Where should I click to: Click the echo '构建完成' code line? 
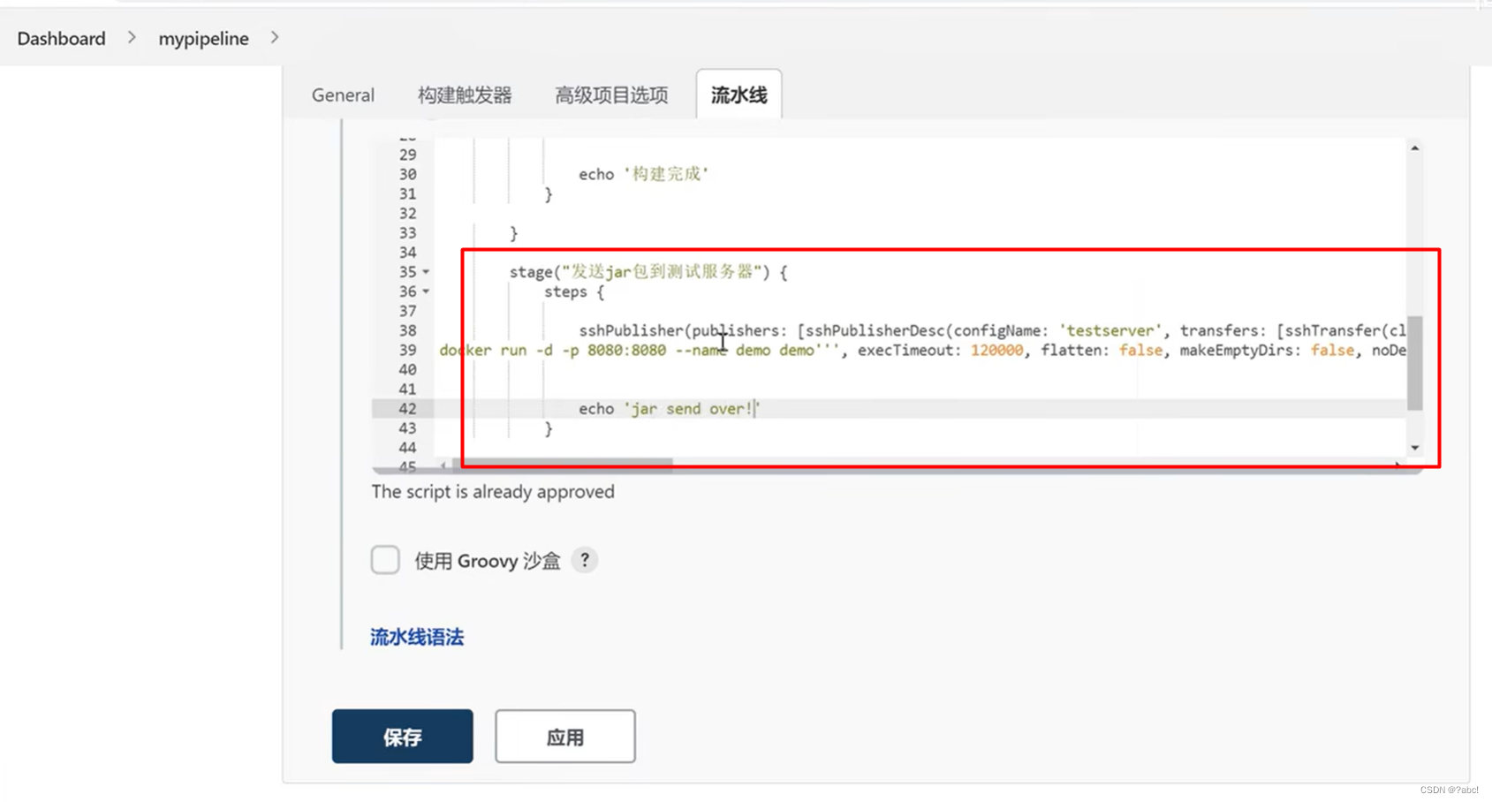(x=644, y=174)
